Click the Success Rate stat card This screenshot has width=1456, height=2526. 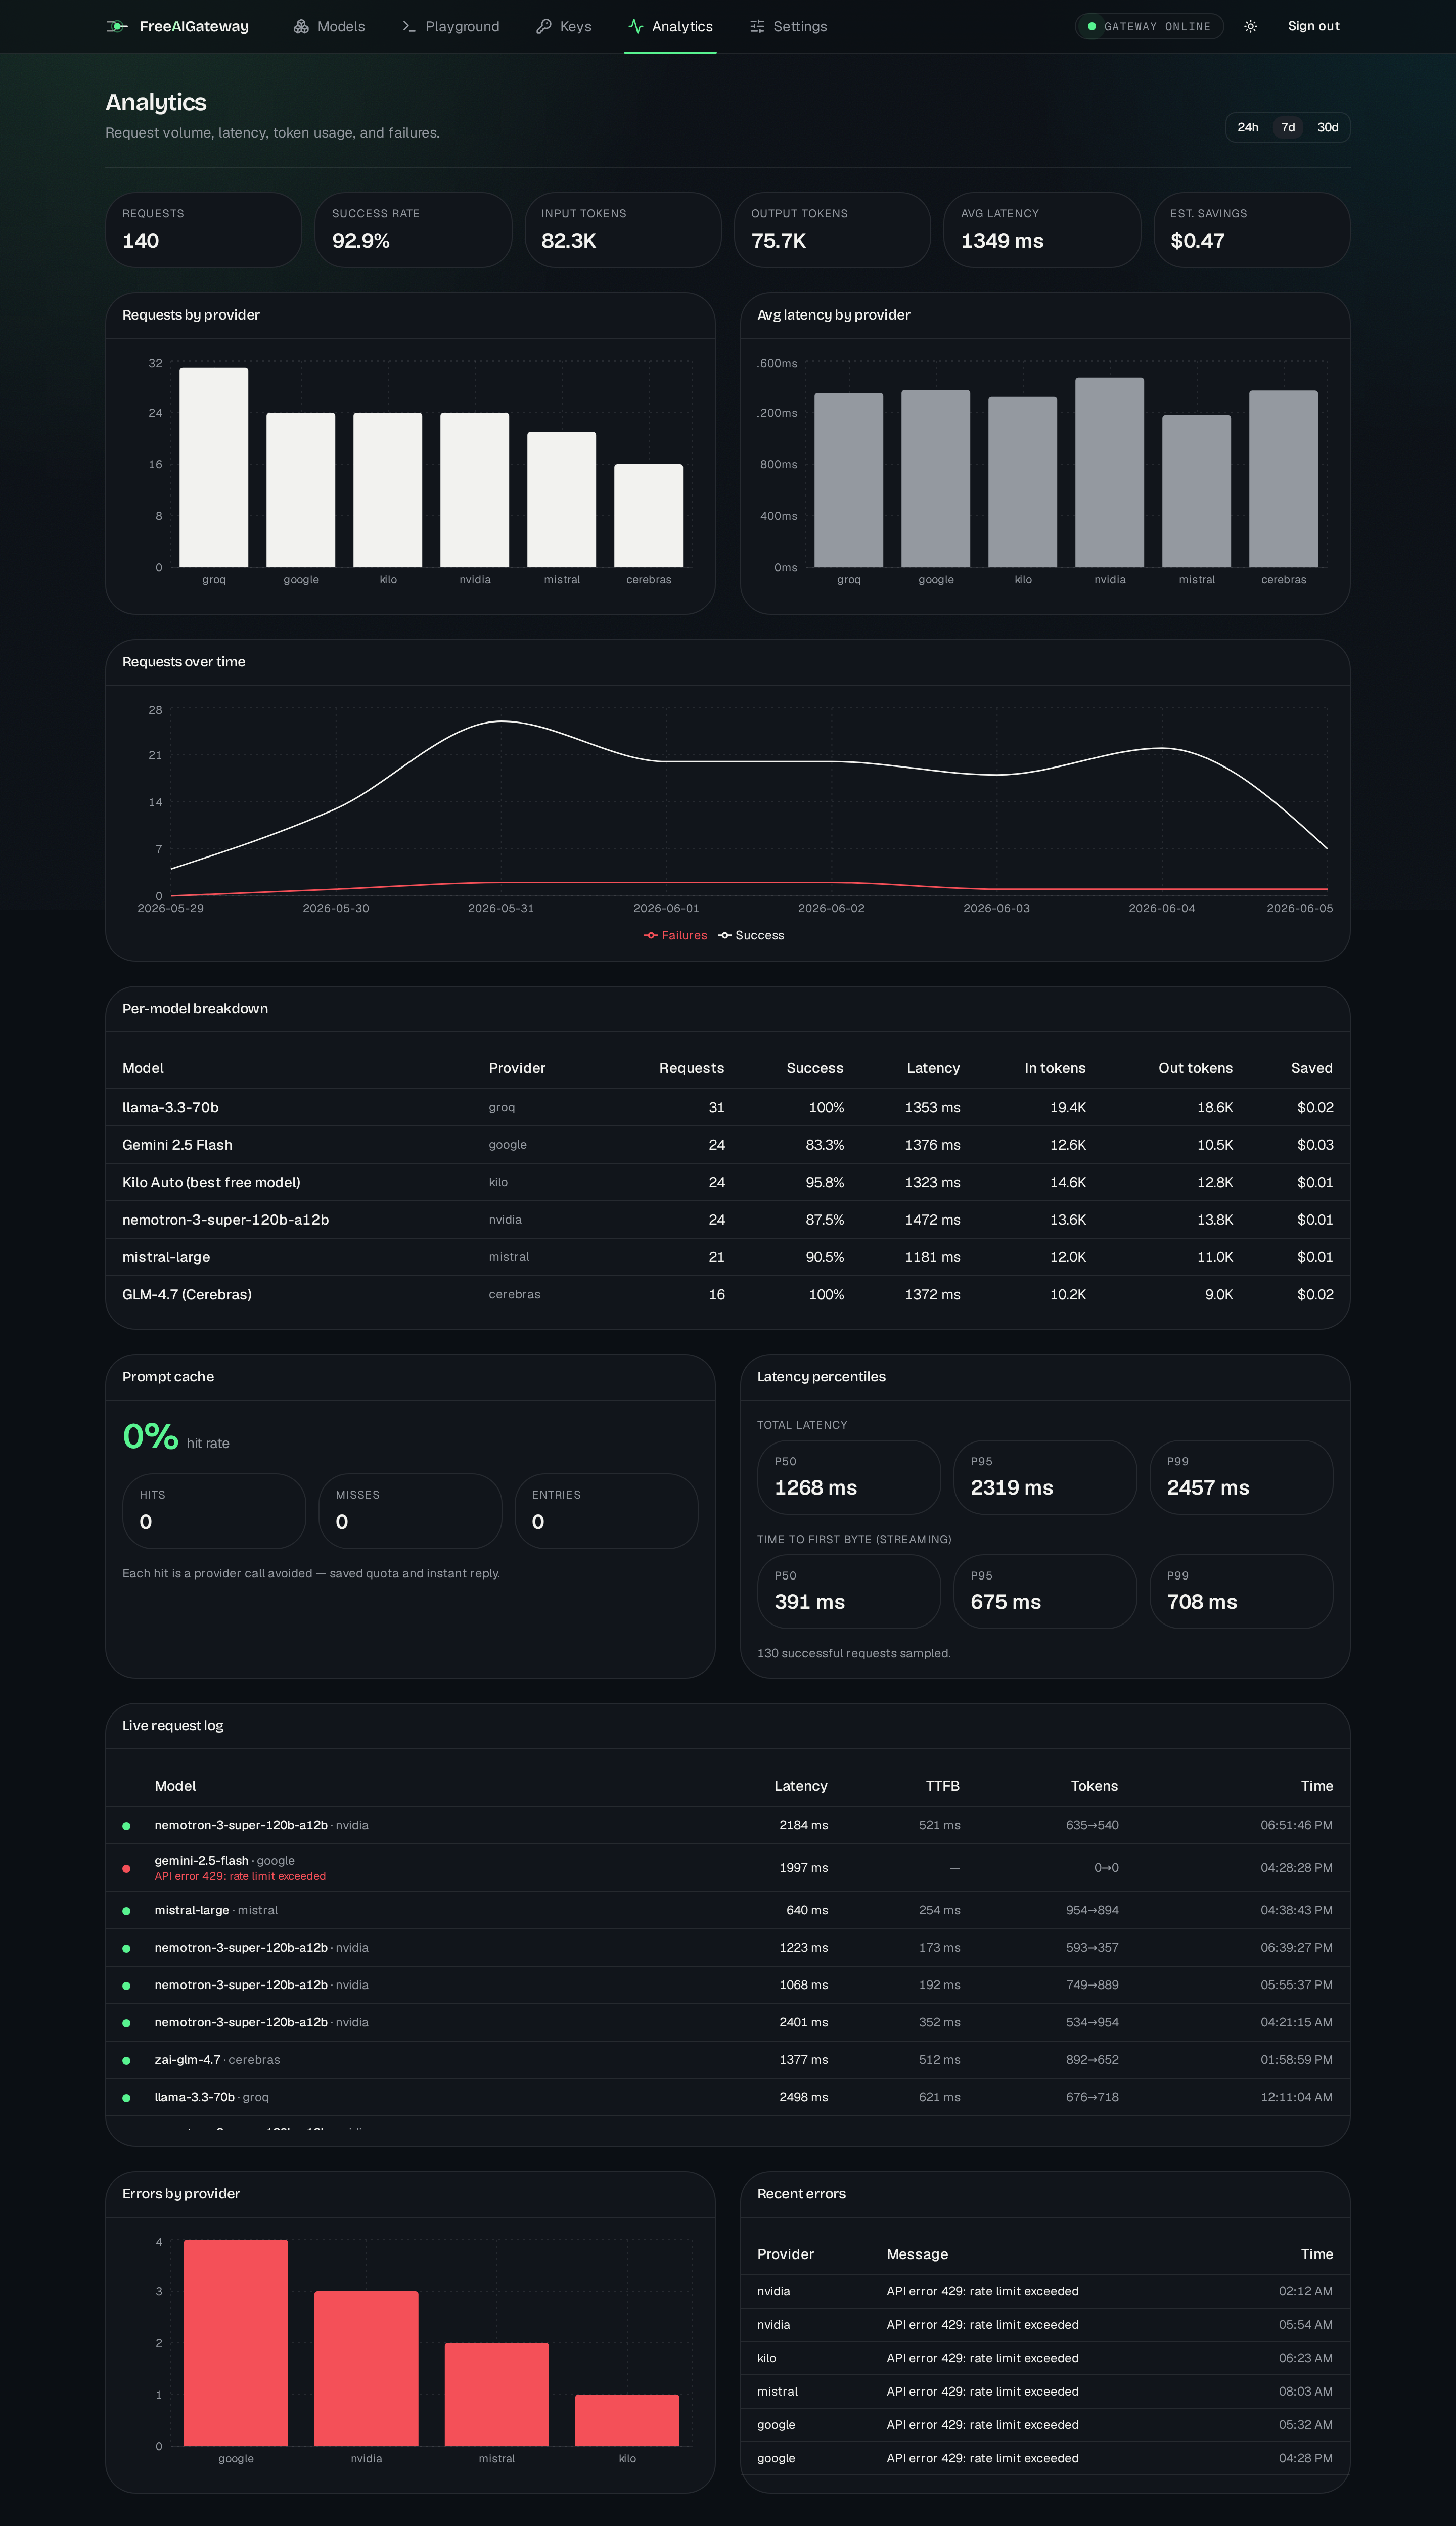point(413,230)
